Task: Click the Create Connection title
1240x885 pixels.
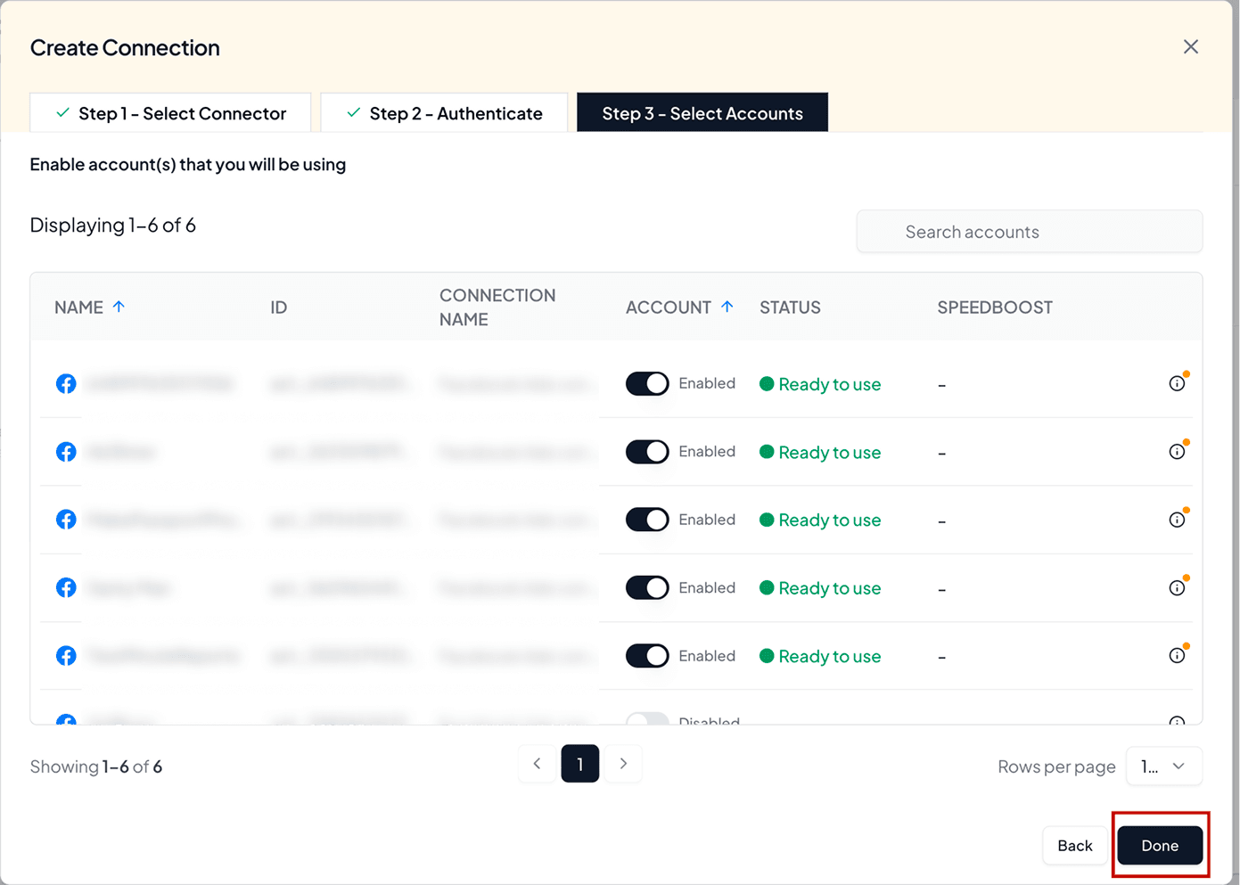Action: 125,48
